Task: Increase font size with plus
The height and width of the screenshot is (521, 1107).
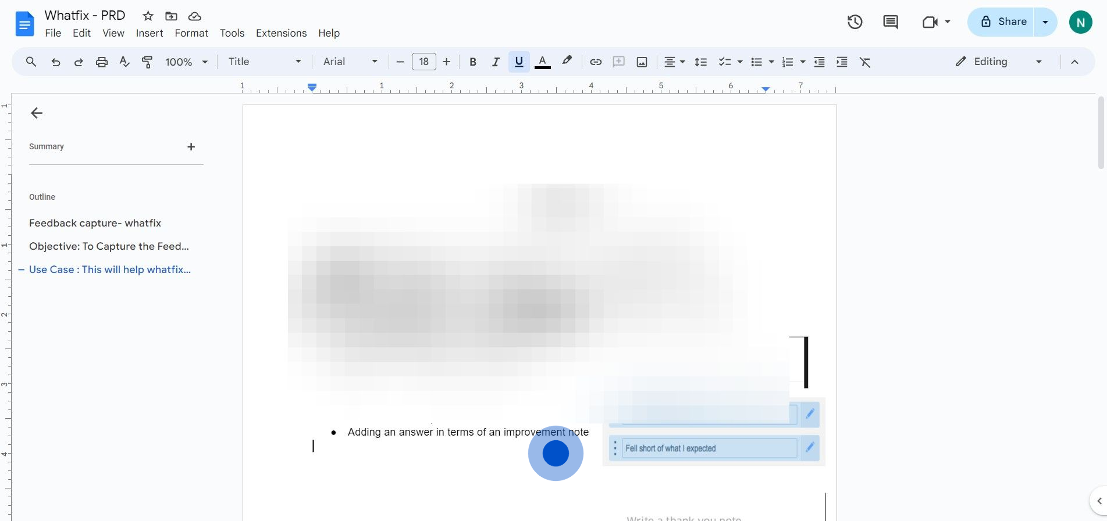Action: pyautogui.click(x=447, y=62)
